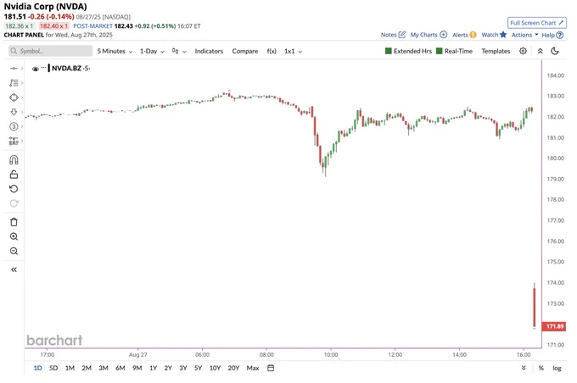
Task: Select the 2Y range tab
Action: [x=168, y=368]
